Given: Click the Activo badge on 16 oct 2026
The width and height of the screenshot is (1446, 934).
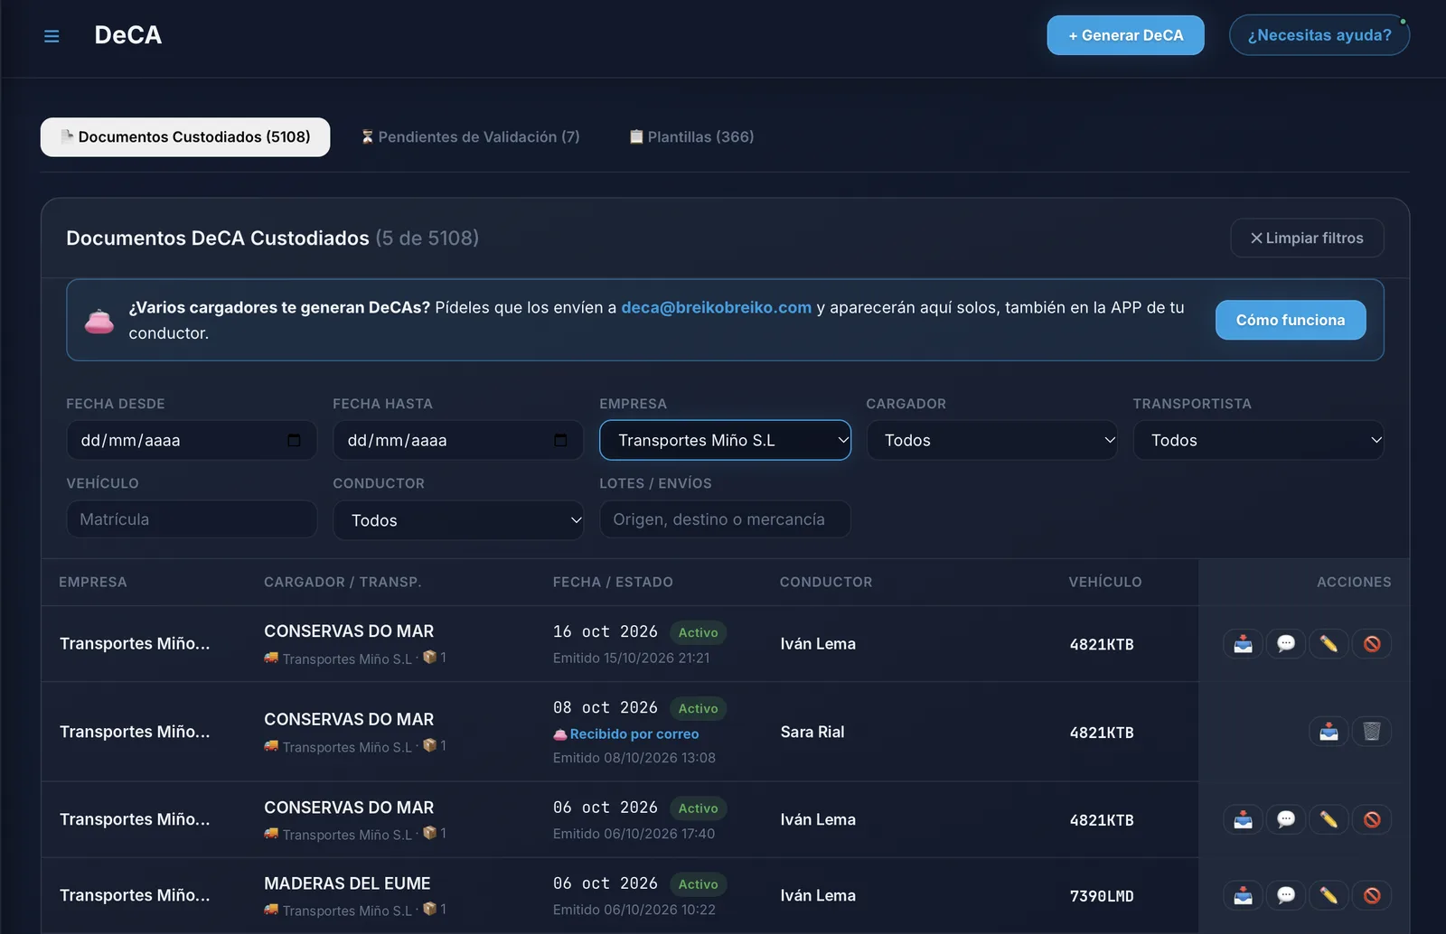Looking at the screenshot, I should [699, 632].
